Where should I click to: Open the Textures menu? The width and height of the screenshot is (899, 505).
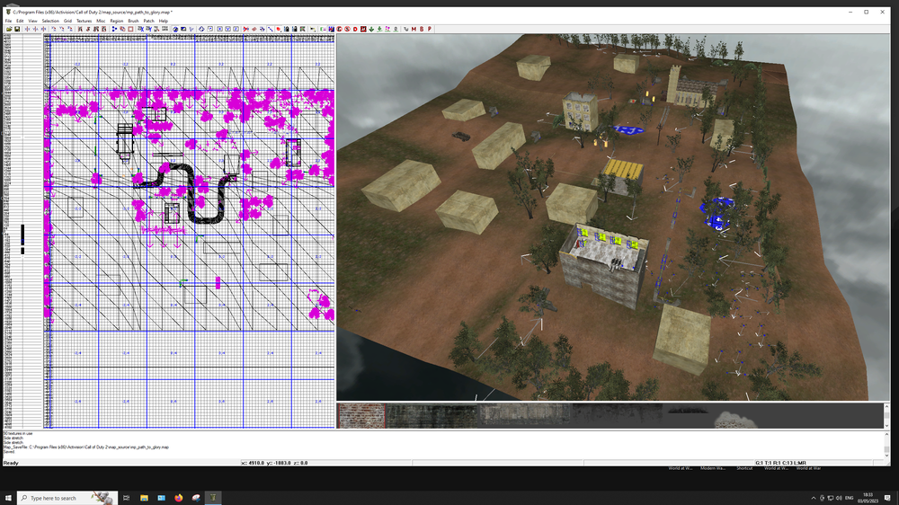[84, 20]
